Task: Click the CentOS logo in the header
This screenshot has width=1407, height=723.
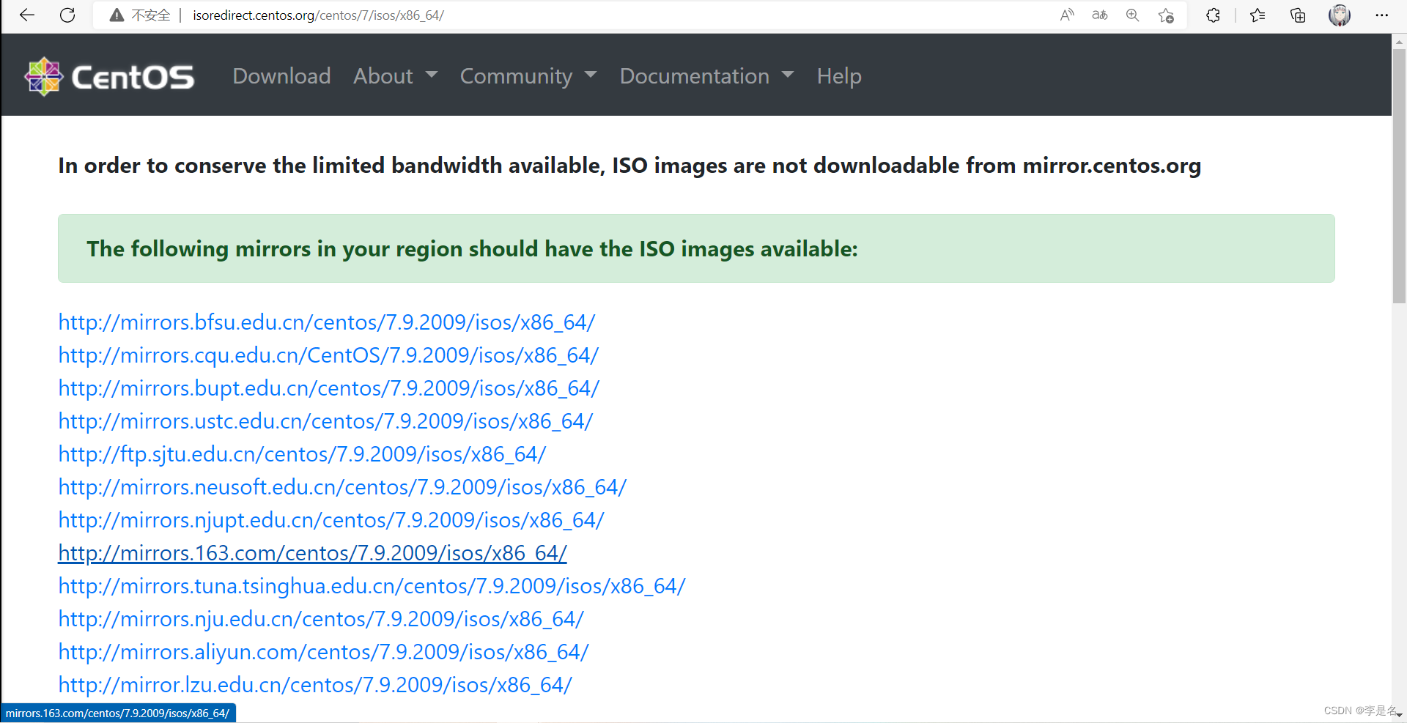Action: pyautogui.click(x=110, y=76)
